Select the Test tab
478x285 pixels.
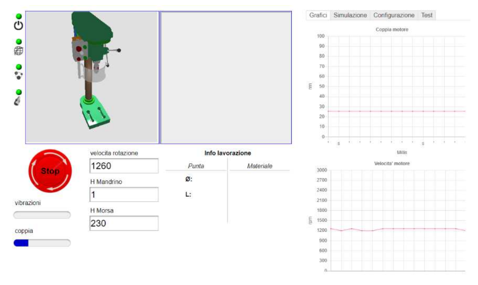[x=427, y=15]
